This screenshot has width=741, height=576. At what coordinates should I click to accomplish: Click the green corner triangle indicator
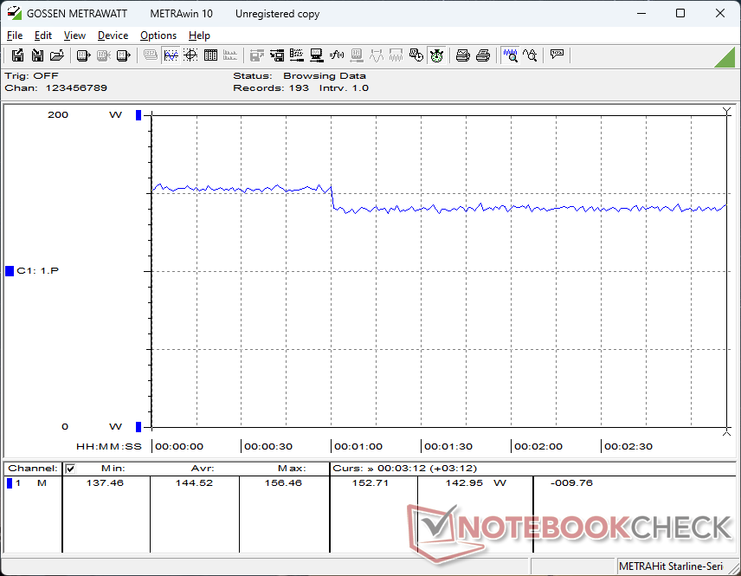pos(725,57)
